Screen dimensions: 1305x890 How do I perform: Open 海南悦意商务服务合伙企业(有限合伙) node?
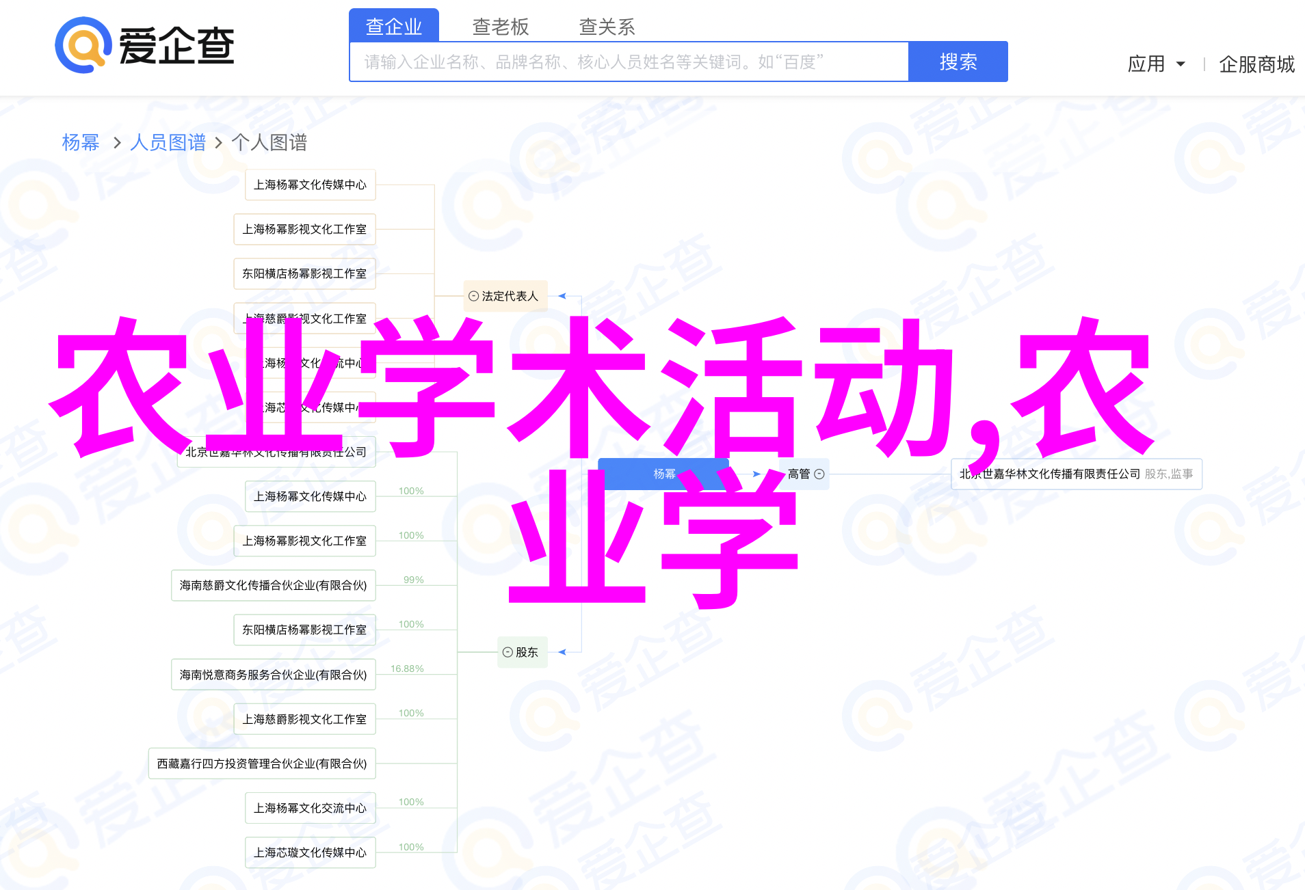pos(274,675)
